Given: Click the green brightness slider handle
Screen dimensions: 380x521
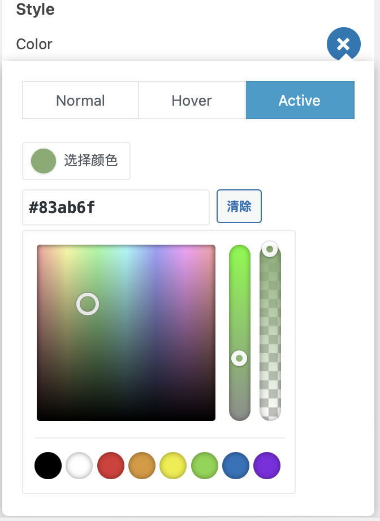Looking at the screenshot, I should point(239,358).
